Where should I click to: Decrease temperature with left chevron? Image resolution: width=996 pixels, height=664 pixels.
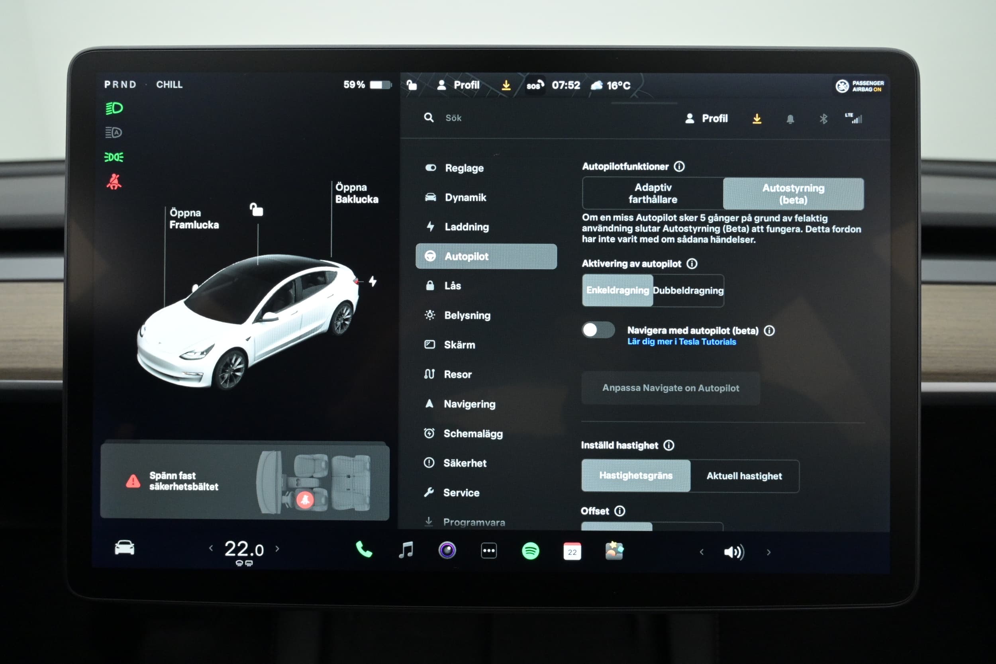pyautogui.click(x=211, y=548)
